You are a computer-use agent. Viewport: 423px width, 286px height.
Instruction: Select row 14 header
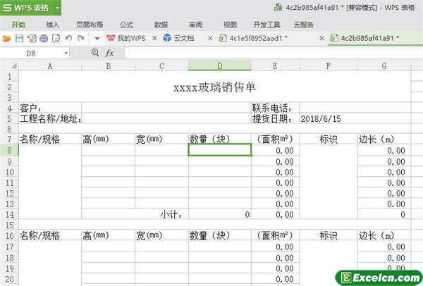tap(9, 214)
